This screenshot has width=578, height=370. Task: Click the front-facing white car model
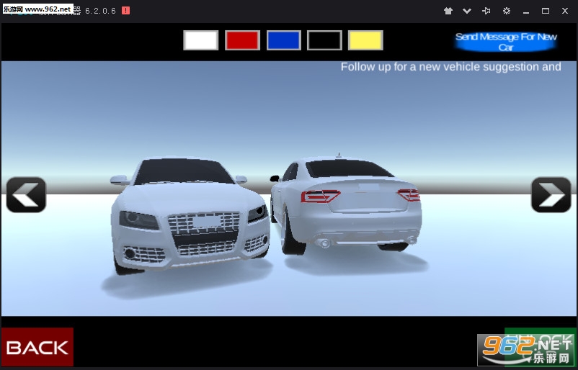click(190, 215)
